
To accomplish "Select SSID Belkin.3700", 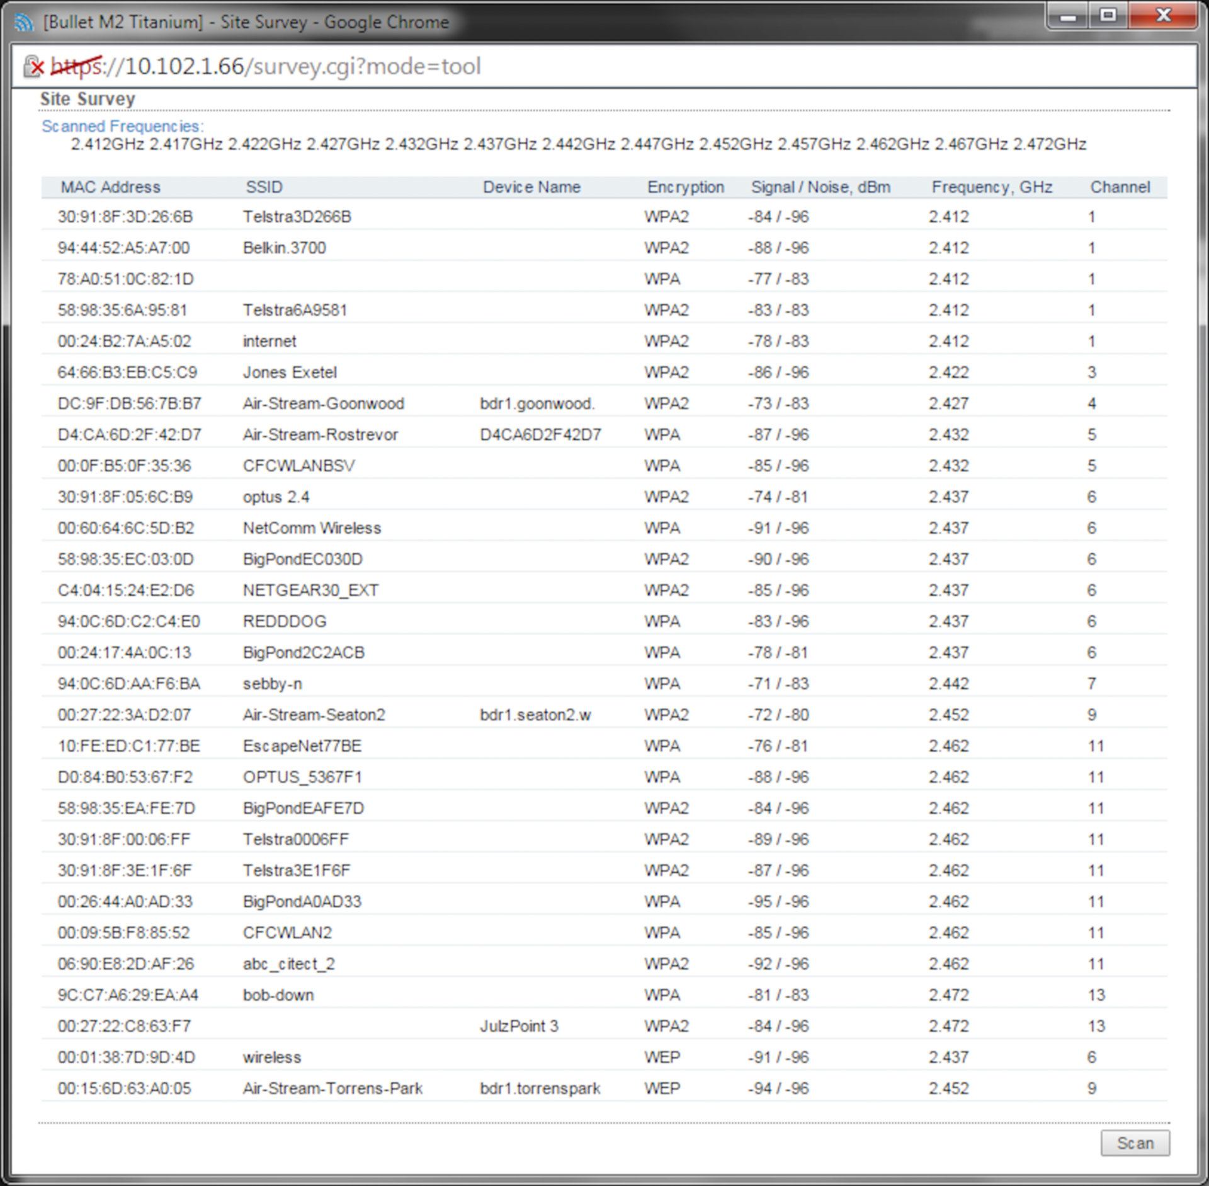I will [x=285, y=248].
